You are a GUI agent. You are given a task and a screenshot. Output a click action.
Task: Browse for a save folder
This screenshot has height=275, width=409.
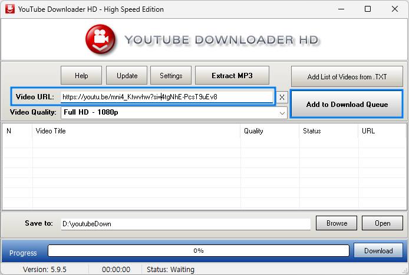(337, 223)
